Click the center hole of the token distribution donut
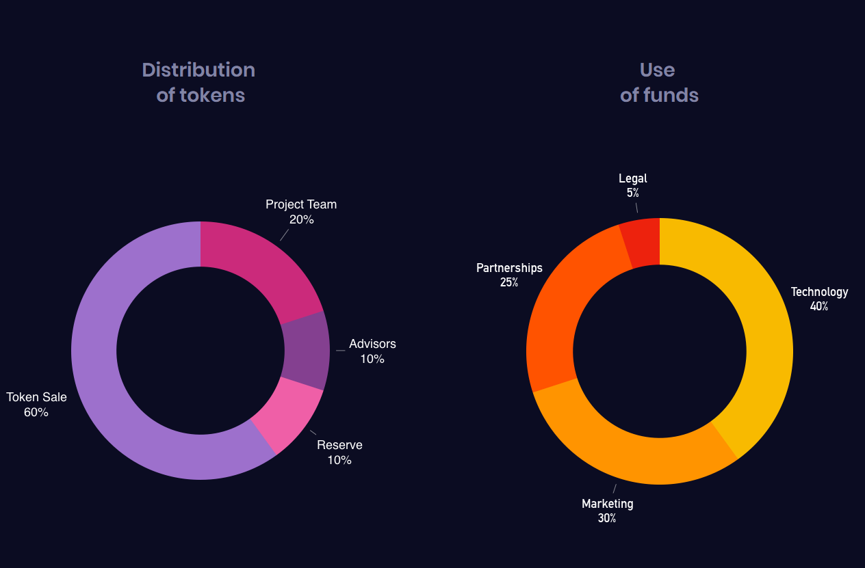Screen dimensions: 865x568 click(x=201, y=351)
